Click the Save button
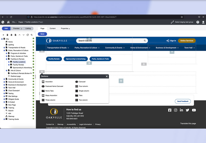This screenshot has height=143, width=206. (x=42, y=34)
